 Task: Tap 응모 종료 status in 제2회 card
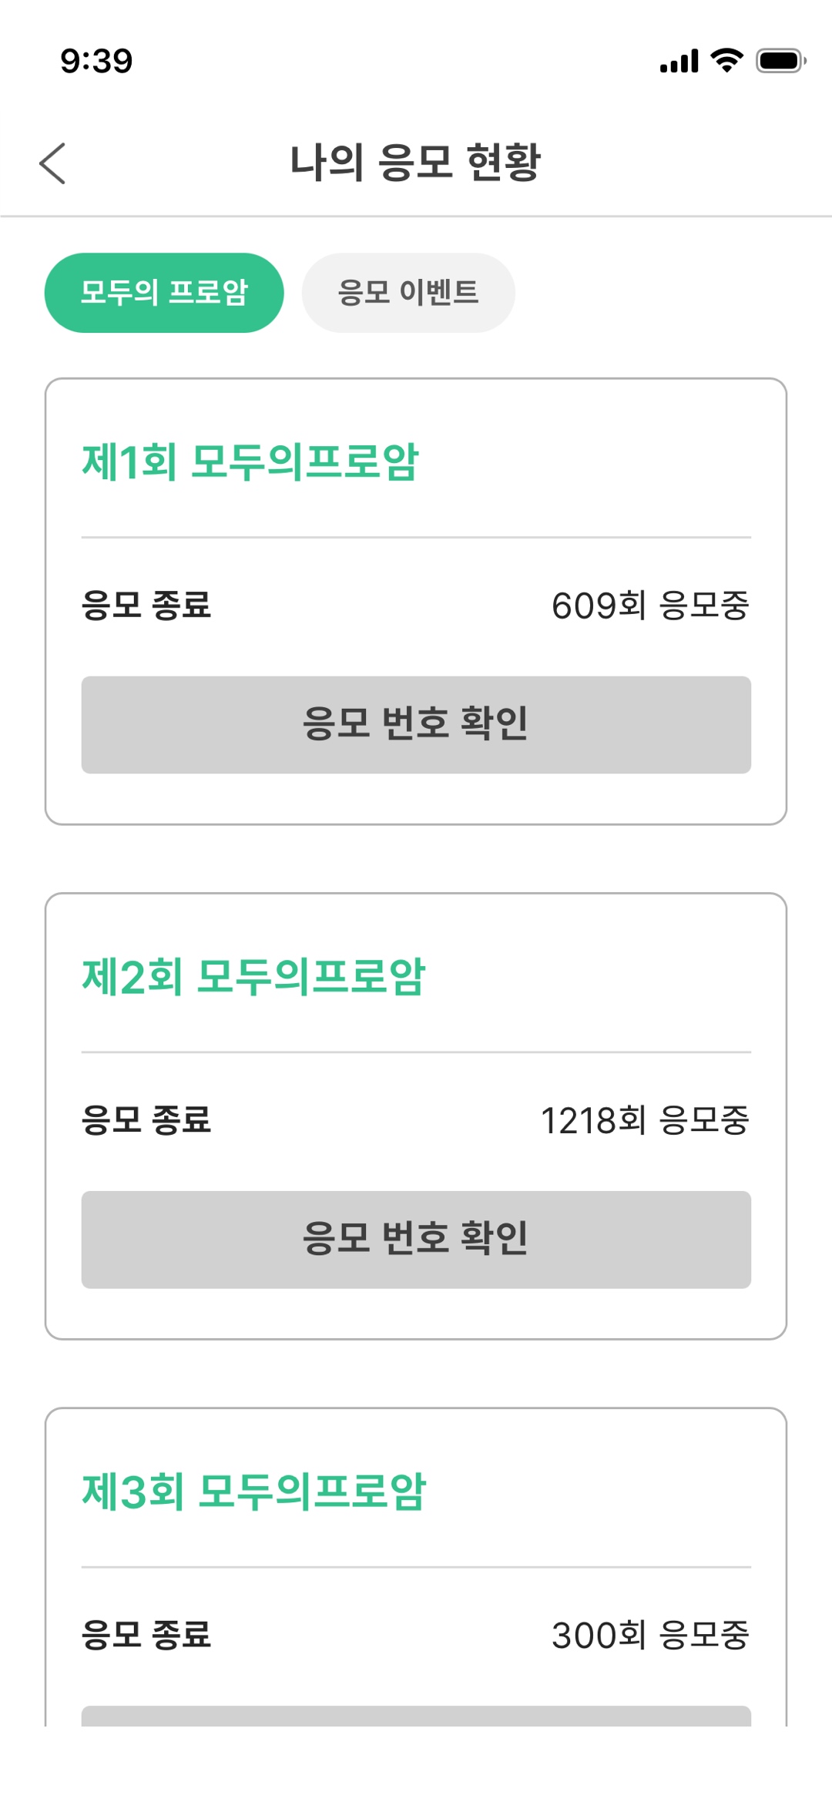[x=146, y=1119]
